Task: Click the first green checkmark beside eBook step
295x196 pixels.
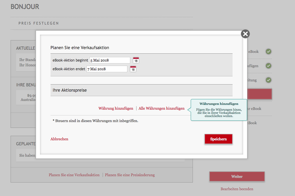Action: 269,52
